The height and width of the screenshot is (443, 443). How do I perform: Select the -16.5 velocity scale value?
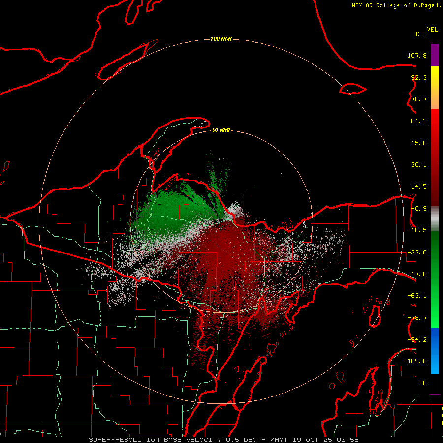pyautogui.click(x=417, y=230)
